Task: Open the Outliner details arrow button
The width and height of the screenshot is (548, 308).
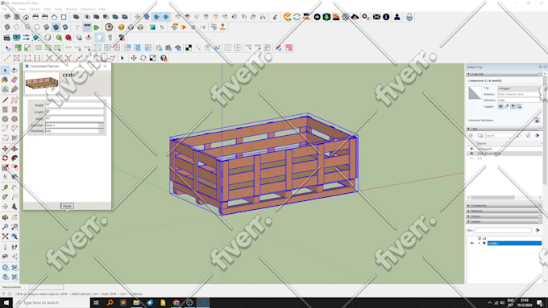Action: pos(538,230)
